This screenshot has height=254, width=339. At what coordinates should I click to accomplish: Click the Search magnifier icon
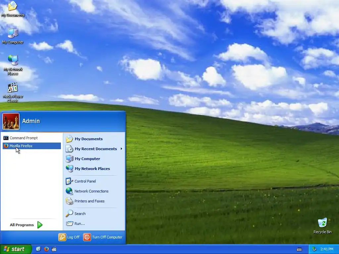(x=70, y=214)
